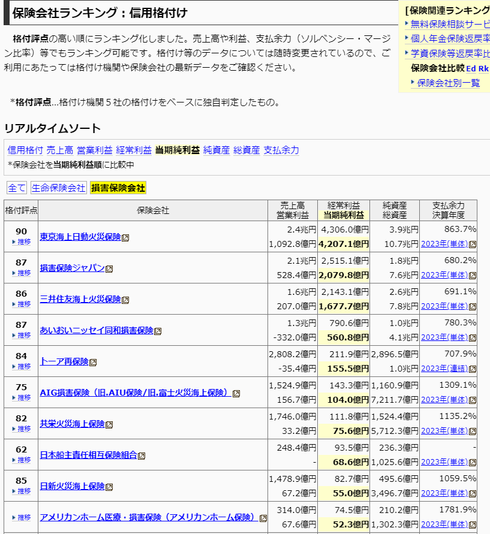Open 2023年(単体) link in 東京海上日動 row

(x=444, y=244)
